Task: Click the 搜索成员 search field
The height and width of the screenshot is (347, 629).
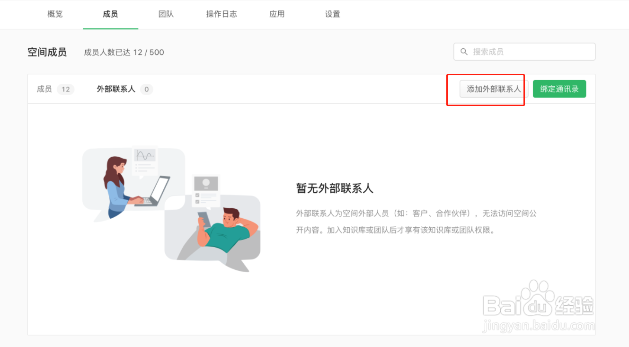Action: (x=524, y=52)
